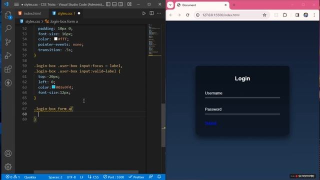Select the Document browser tab
This screenshot has width=320, height=180.
point(202,5)
